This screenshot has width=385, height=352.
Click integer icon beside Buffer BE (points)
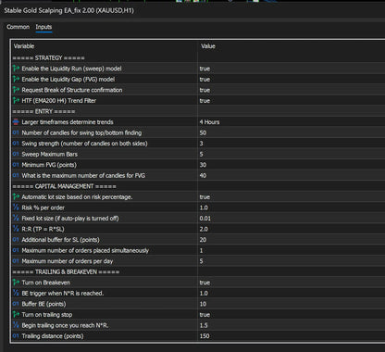click(x=16, y=304)
